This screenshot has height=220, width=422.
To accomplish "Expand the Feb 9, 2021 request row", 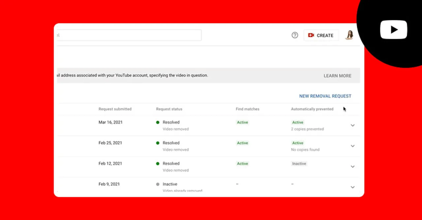I will (x=352, y=187).
